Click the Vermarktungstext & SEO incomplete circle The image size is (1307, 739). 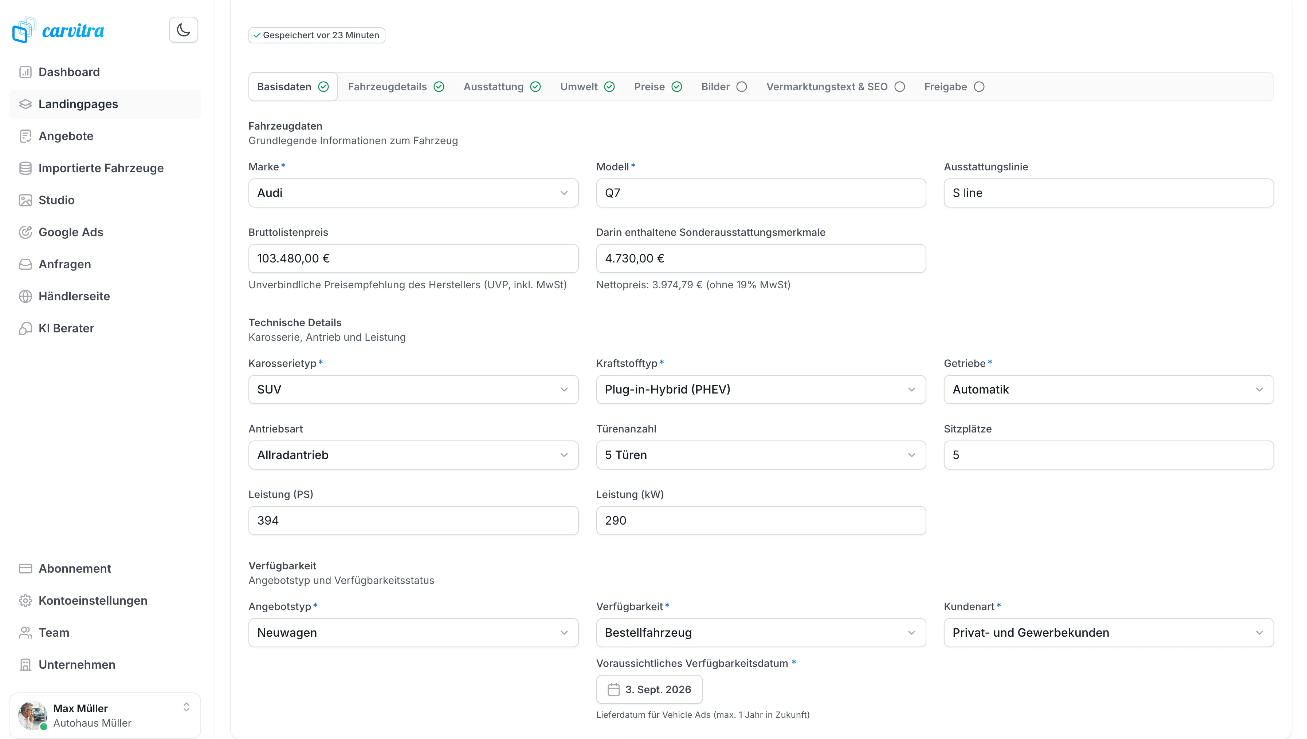900,87
